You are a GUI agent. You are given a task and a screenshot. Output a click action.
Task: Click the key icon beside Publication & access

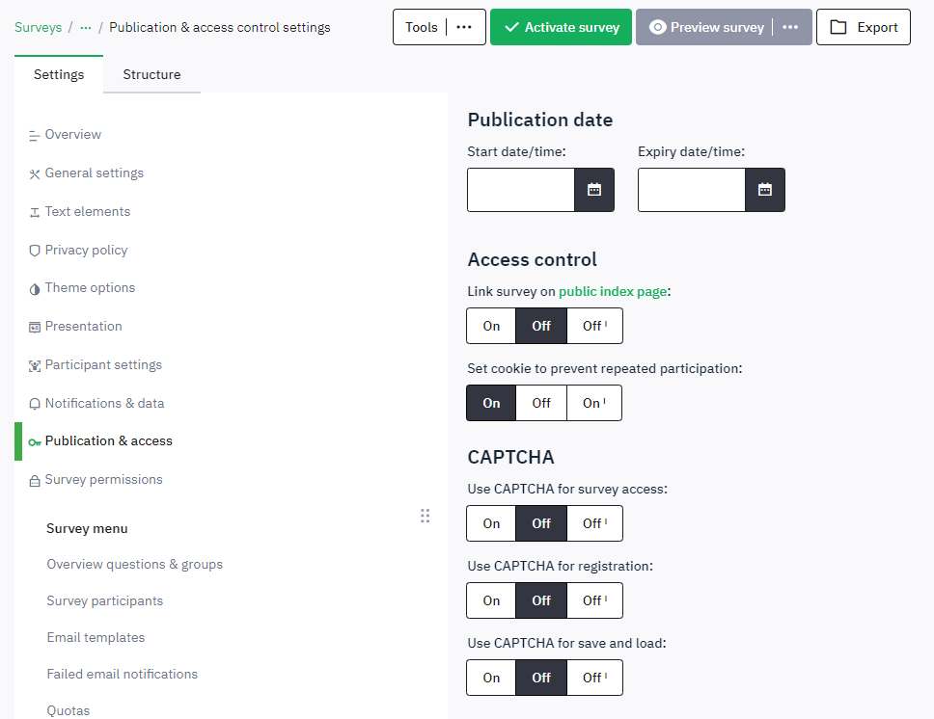[x=35, y=441]
